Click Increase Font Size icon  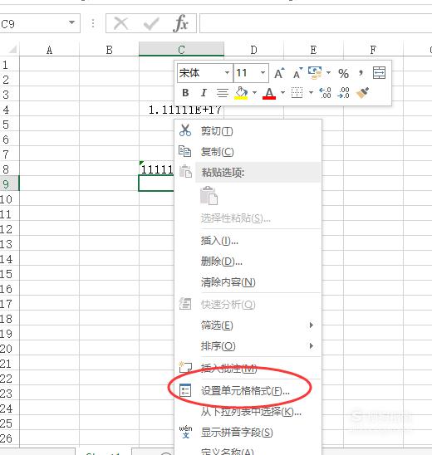pyautogui.click(x=279, y=73)
